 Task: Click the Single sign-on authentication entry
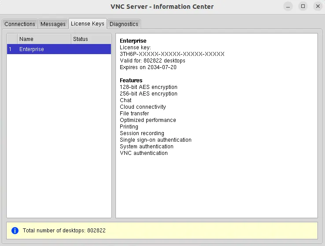coord(155,140)
